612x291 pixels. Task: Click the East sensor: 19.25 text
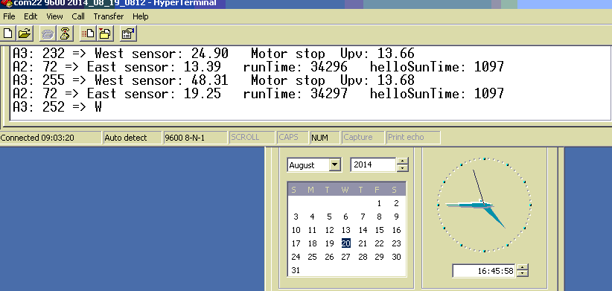coord(154,94)
